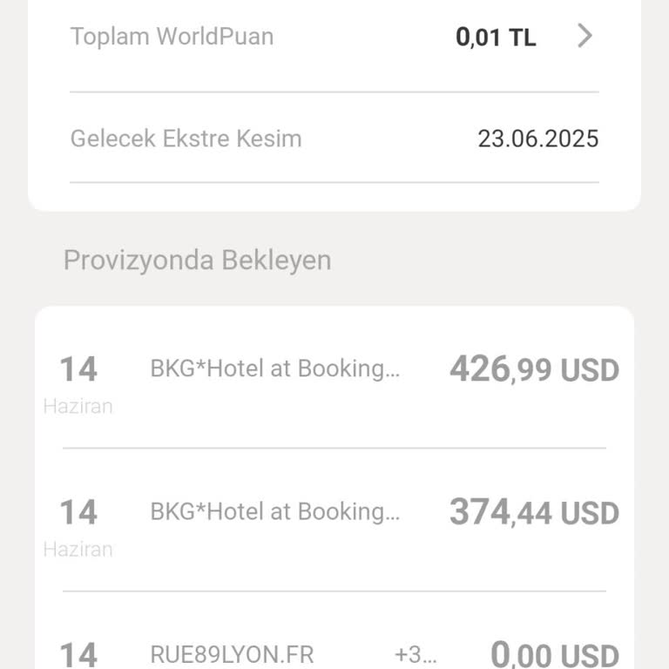Tap day number 14 on RUE89LYON transaction
Viewport: 669px width, 669px height.
(78, 654)
